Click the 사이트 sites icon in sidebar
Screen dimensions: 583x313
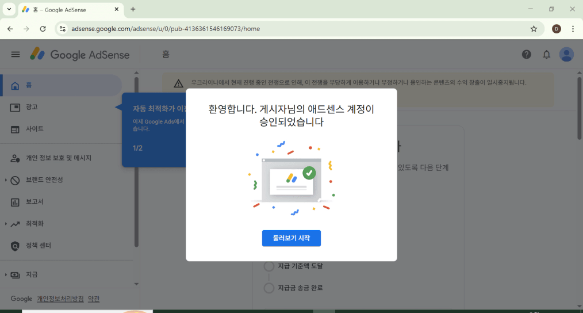pyautogui.click(x=15, y=129)
